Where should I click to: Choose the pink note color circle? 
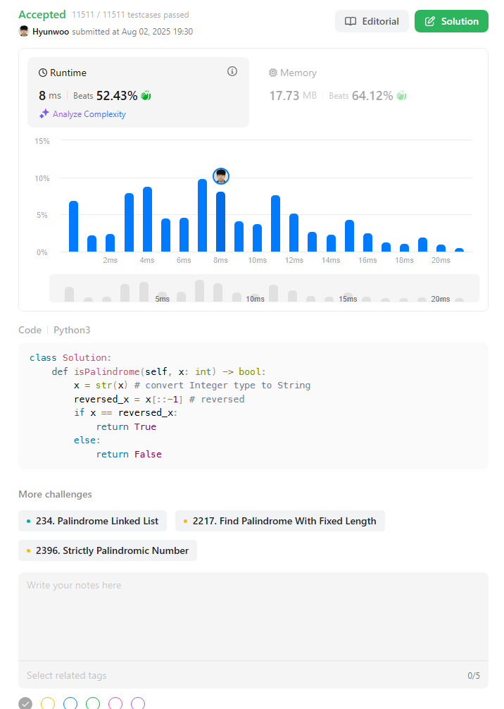pos(115,703)
